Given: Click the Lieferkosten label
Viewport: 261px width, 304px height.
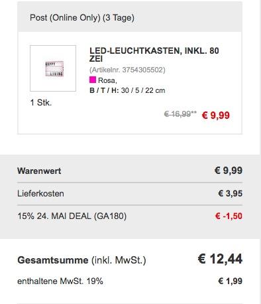Looking at the screenshot, I should pyautogui.click(x=40, y=194).
